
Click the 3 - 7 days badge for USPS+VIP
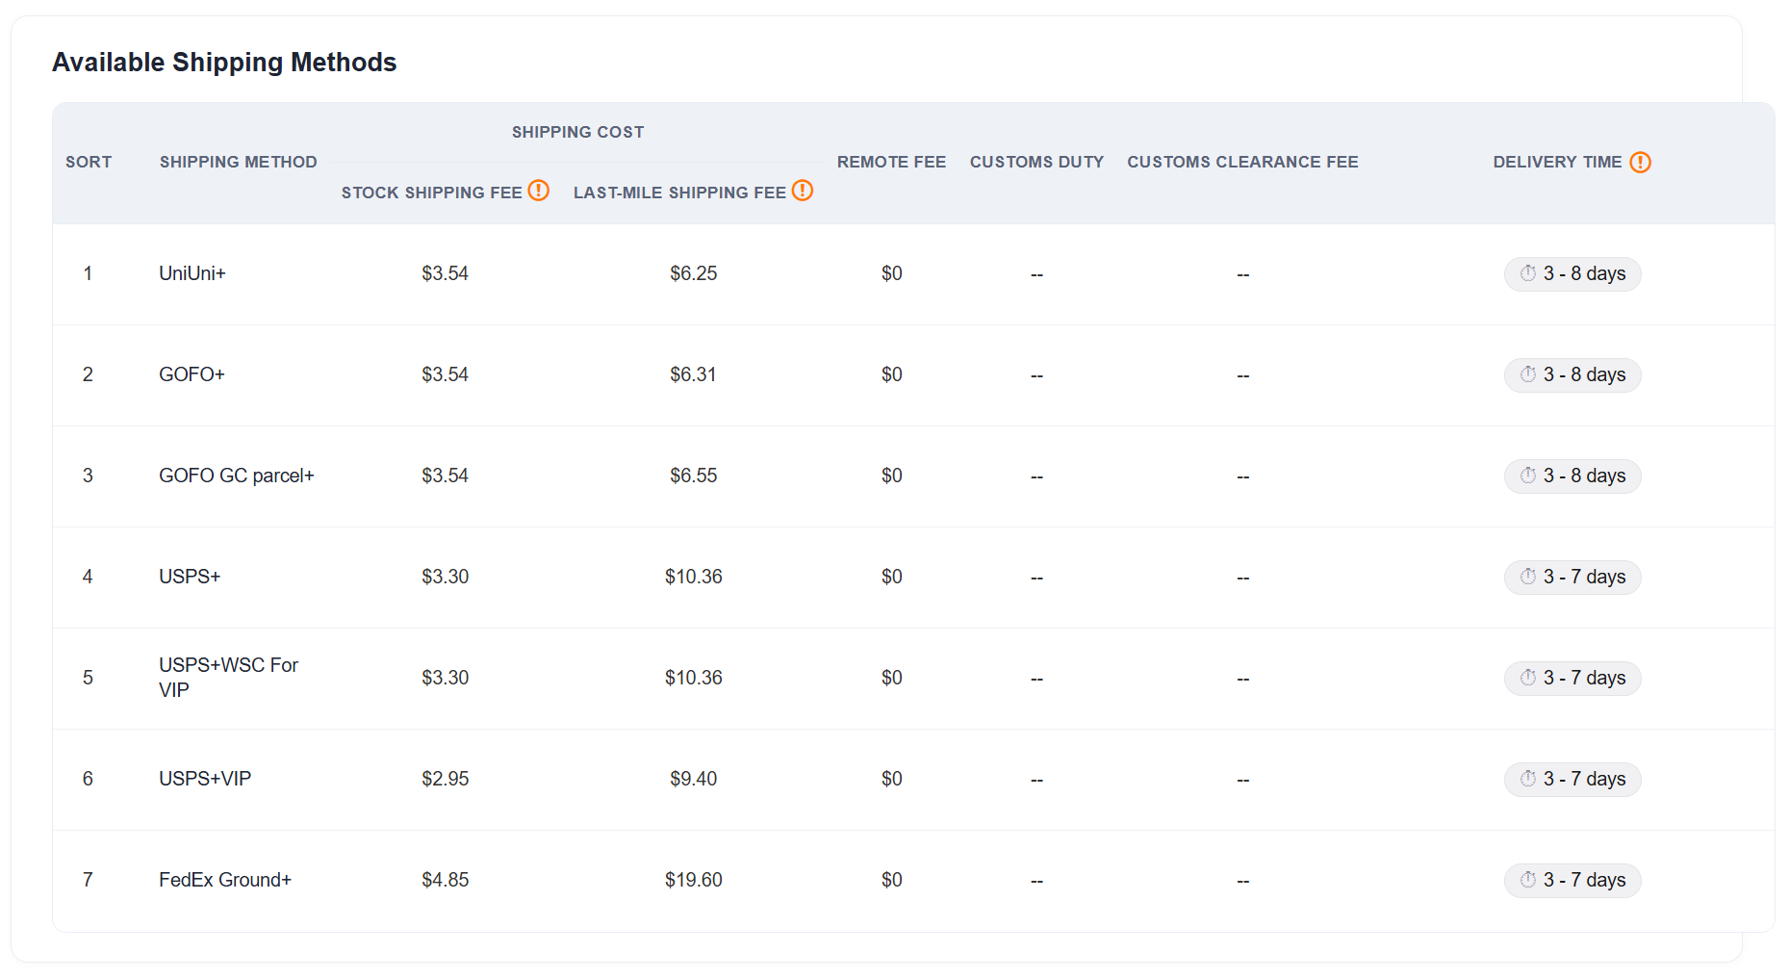[x=1572, y=779]
